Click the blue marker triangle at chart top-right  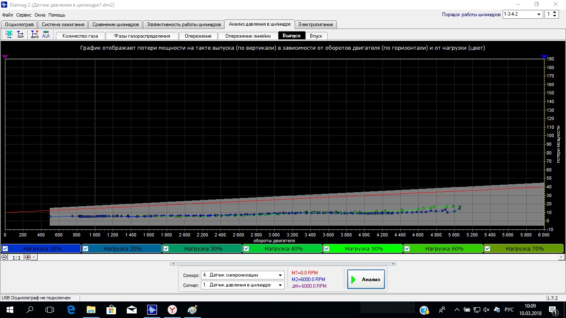(544, 56)
